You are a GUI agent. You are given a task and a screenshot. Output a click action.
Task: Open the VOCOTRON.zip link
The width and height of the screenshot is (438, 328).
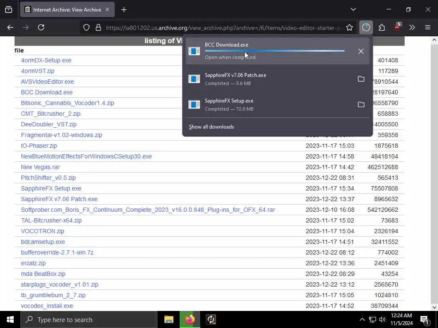42,231
